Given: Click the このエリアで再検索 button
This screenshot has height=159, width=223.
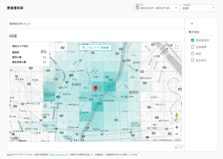Looking at the screenshot, I should pyautogui.click(x=96, y=47).
